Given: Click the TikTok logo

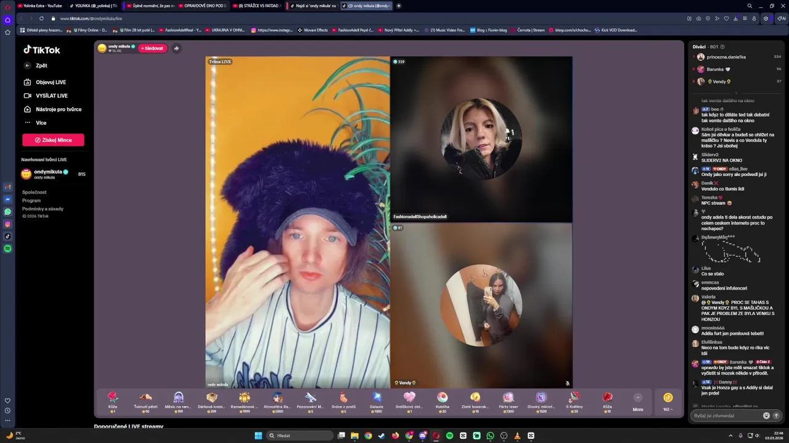Looking at the screenshot, I should 42,50.
